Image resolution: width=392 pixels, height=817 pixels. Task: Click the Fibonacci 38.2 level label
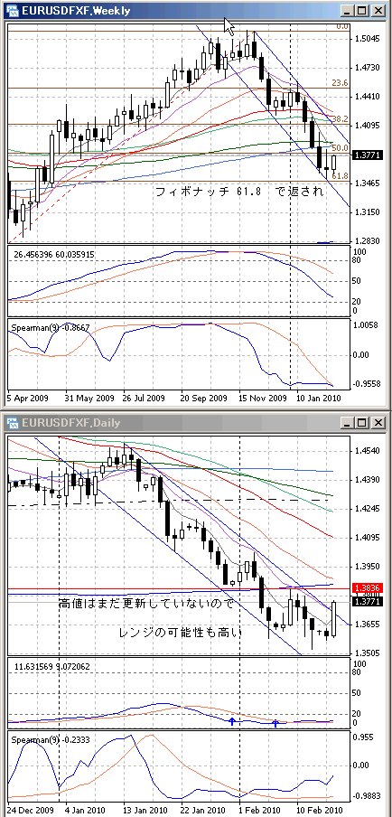341,118
